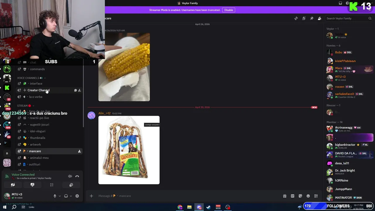Expand the audio output options dropdown
Image resolution: width=375 pixels, height=211 pixels.
click(71, 196)
